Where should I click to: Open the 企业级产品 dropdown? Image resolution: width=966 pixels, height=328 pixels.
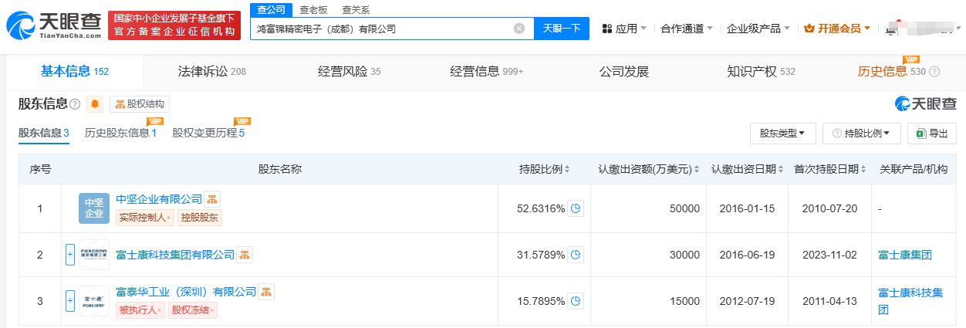(758, 29)
